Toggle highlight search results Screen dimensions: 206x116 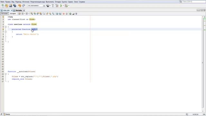click(41, 14)
